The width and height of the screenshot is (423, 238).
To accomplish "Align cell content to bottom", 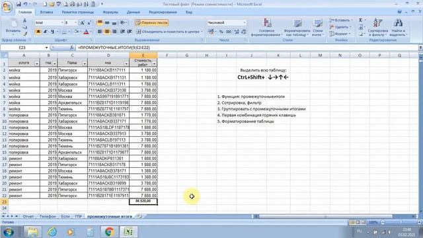I will (114, 22).
